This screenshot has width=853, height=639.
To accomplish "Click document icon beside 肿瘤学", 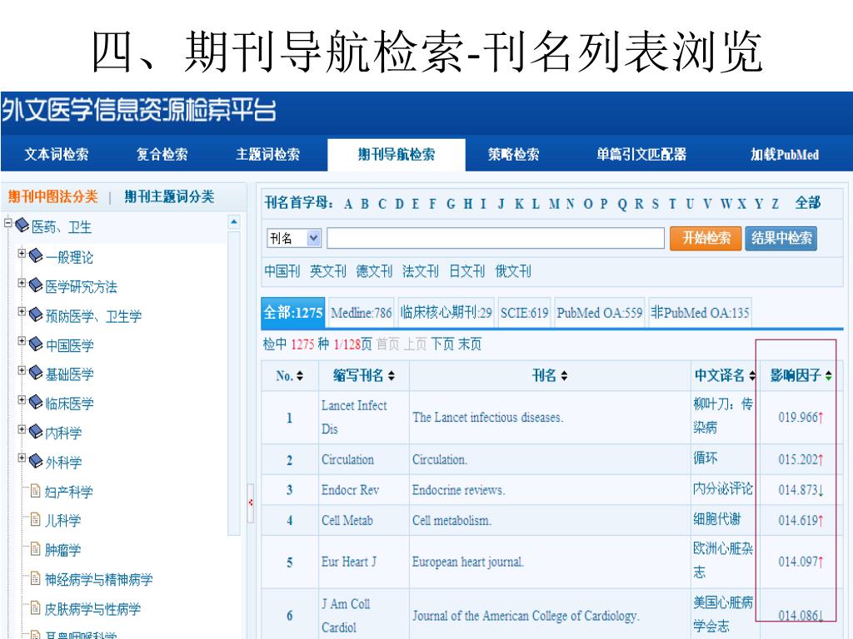I will click(x=35, y=549).
